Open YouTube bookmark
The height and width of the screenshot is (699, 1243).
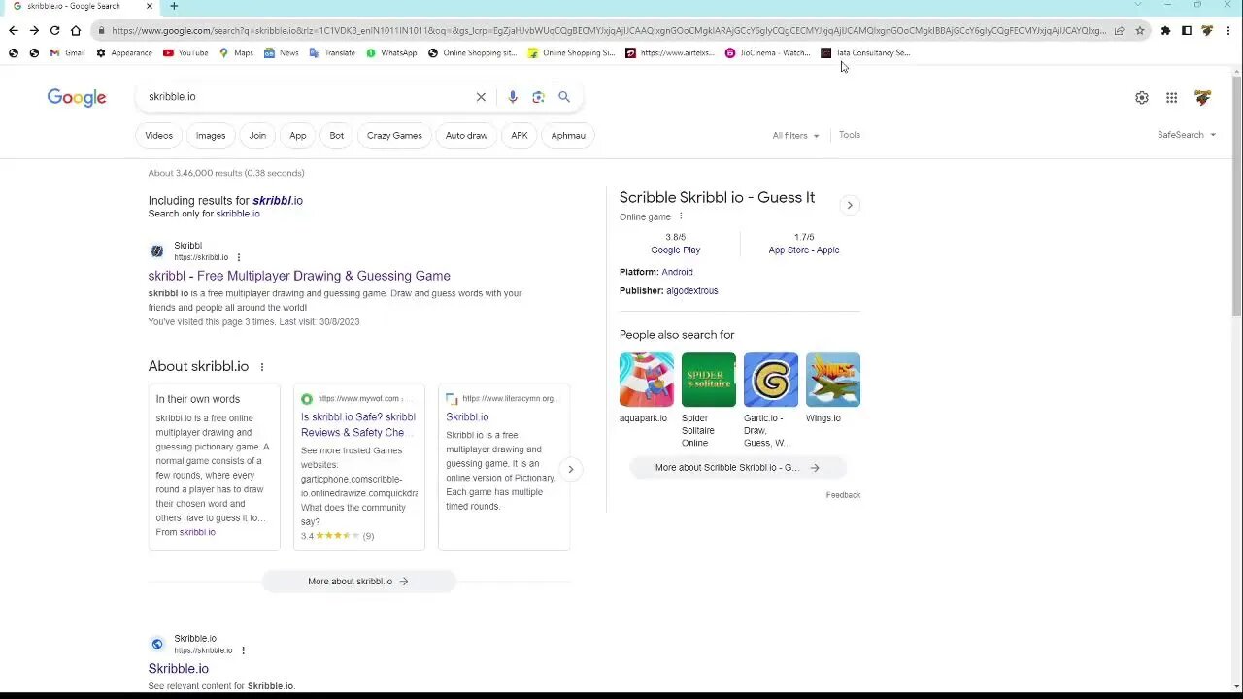[185, 52]
